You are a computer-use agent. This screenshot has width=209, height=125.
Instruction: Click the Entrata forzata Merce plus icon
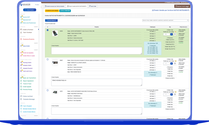tap(21, 109)
